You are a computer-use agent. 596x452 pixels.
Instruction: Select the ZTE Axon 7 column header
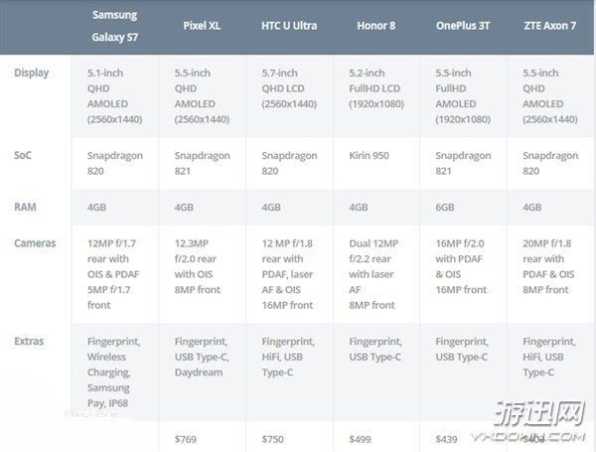549,25
